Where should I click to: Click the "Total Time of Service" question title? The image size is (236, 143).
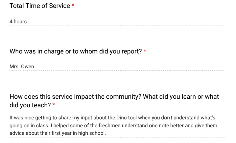[40, 6]
